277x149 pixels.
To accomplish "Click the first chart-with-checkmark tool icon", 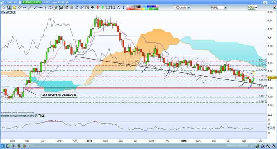I will click(x=56, y=8).
